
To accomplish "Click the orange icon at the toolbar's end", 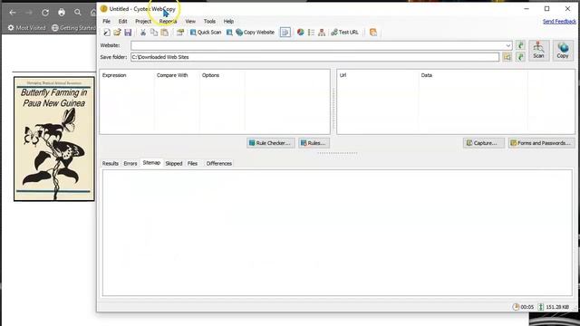I will pyautogui.click(x=373, y=33).
